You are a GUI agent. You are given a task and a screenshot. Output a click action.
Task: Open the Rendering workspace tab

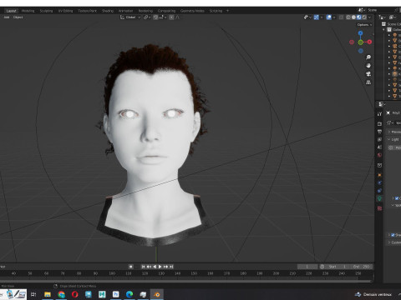[x=145, y=11]
